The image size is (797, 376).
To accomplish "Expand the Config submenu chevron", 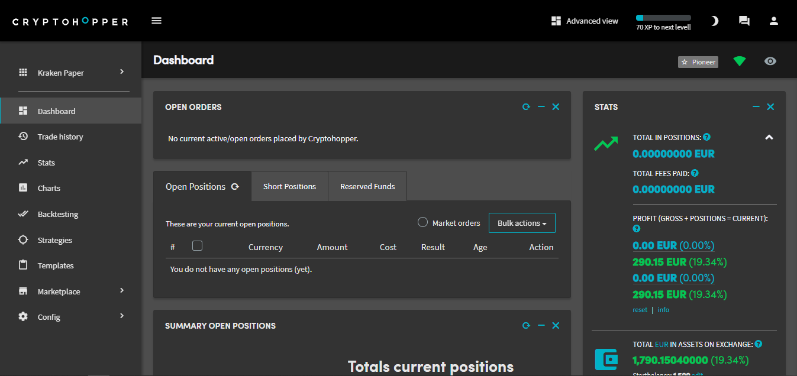I will click(122, 316).
